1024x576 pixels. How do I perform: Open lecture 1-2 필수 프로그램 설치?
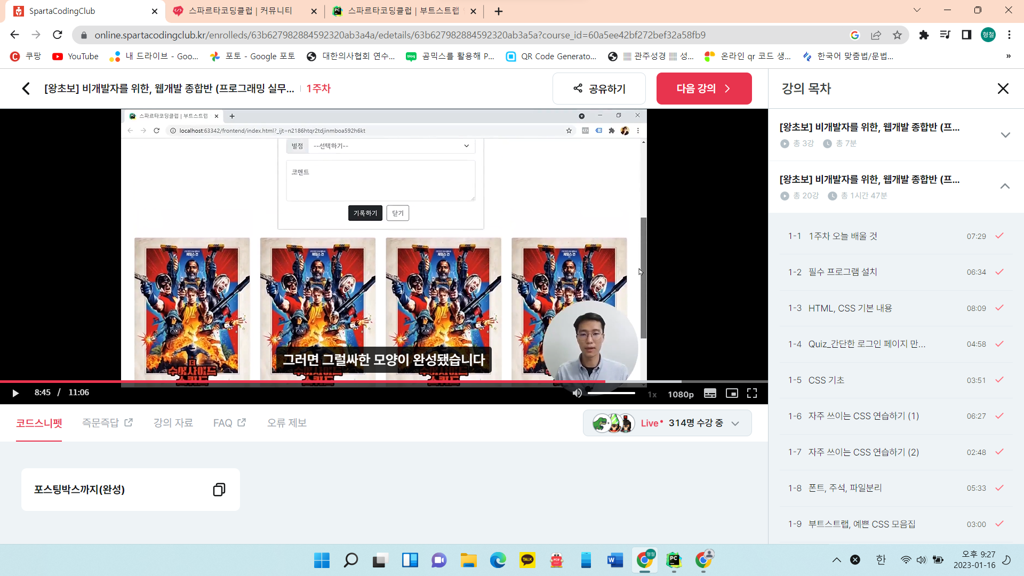coord(896,272)
